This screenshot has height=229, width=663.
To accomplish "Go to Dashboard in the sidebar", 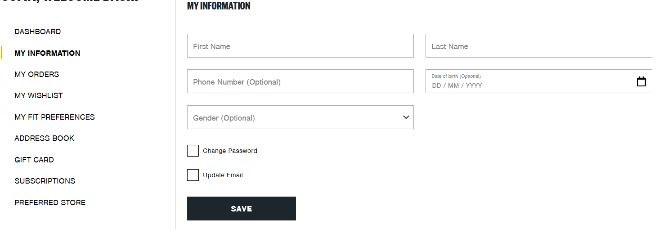I will click(38, 31).
